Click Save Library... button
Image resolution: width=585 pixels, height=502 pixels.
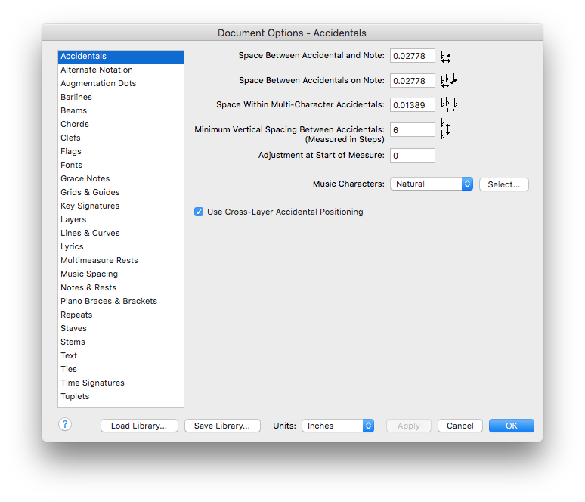[222, 426]
